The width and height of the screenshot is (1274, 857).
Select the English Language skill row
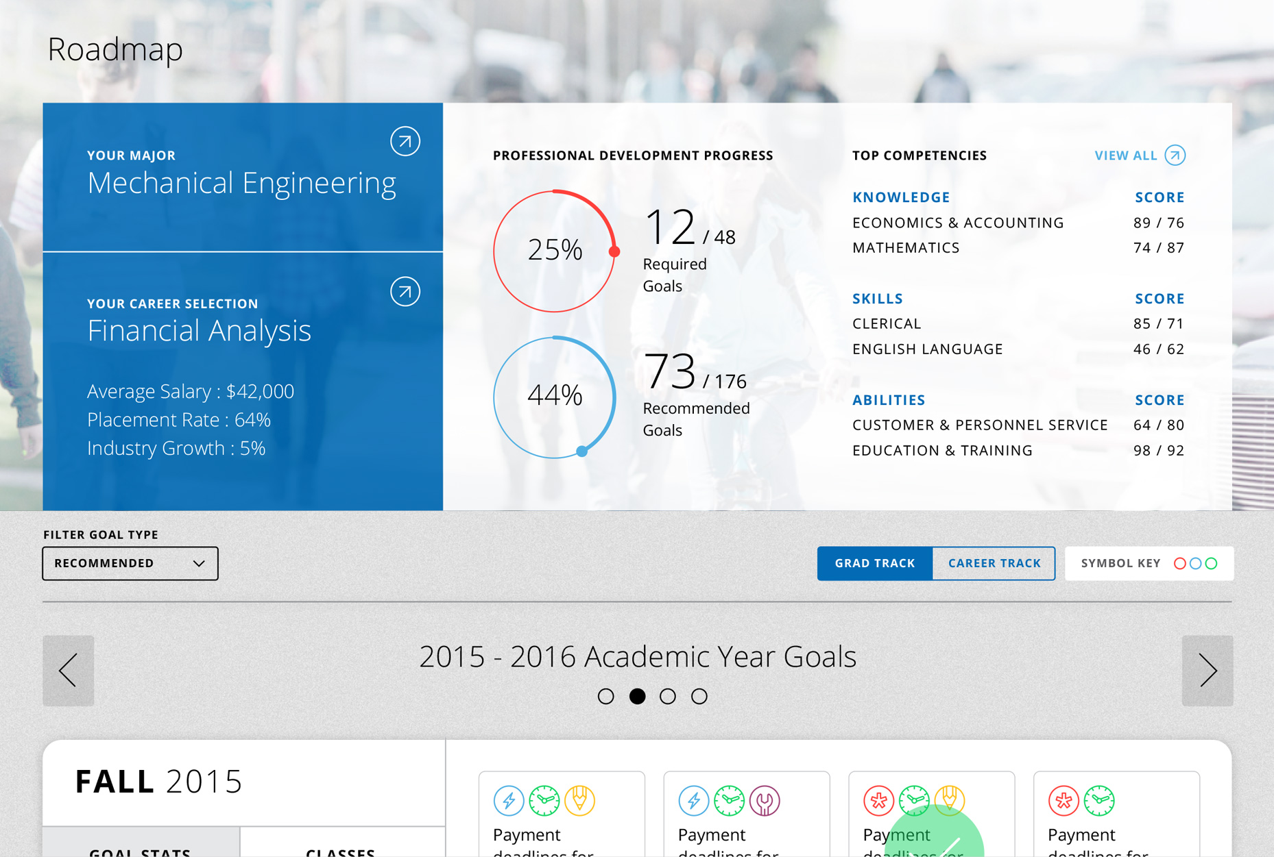[x=1018, y=349]
